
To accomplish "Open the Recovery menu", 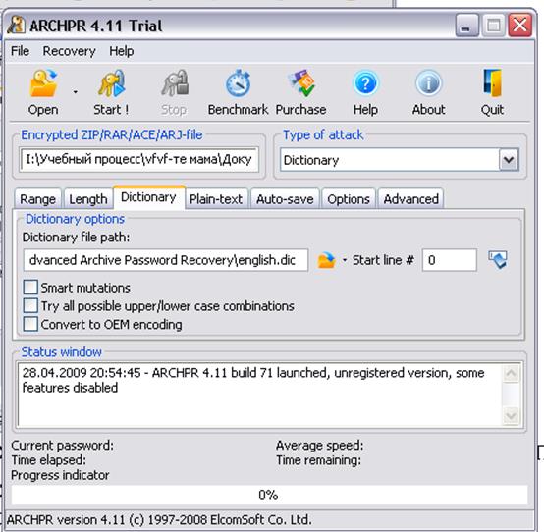I will click(69, 51).
